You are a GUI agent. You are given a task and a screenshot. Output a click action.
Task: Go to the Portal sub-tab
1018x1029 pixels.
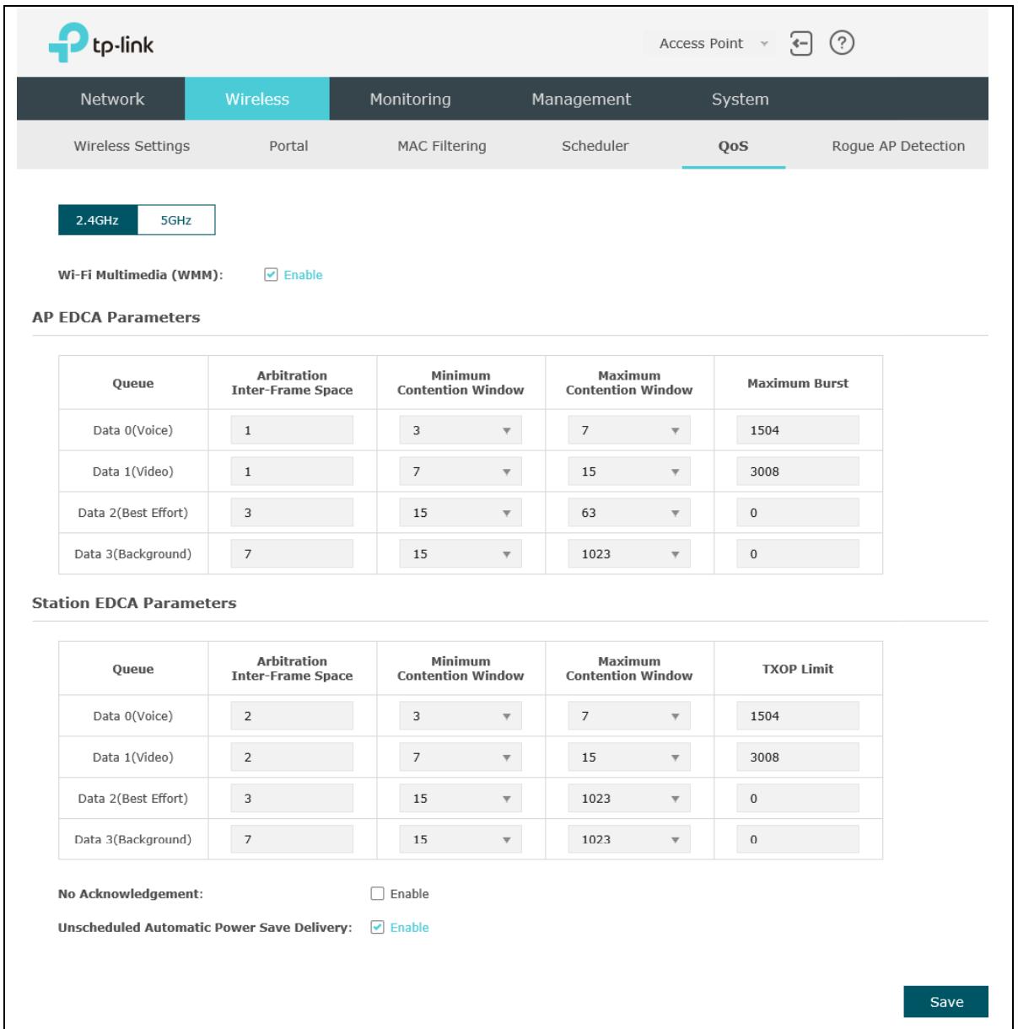click(288, 146)
